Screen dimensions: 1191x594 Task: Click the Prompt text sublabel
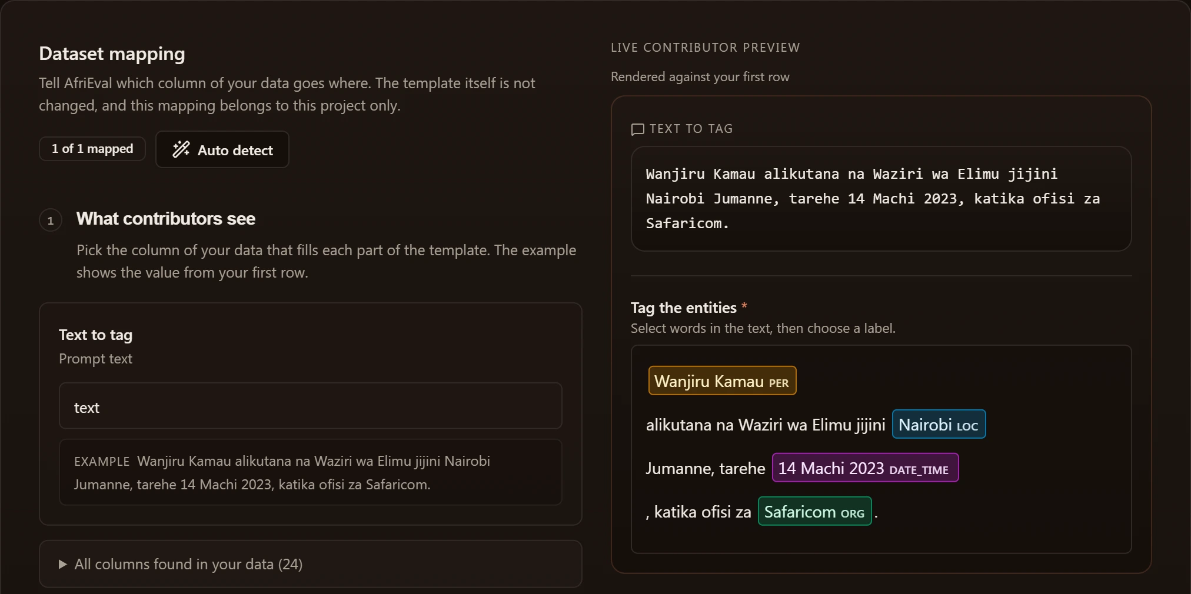(x=95, y=359)
